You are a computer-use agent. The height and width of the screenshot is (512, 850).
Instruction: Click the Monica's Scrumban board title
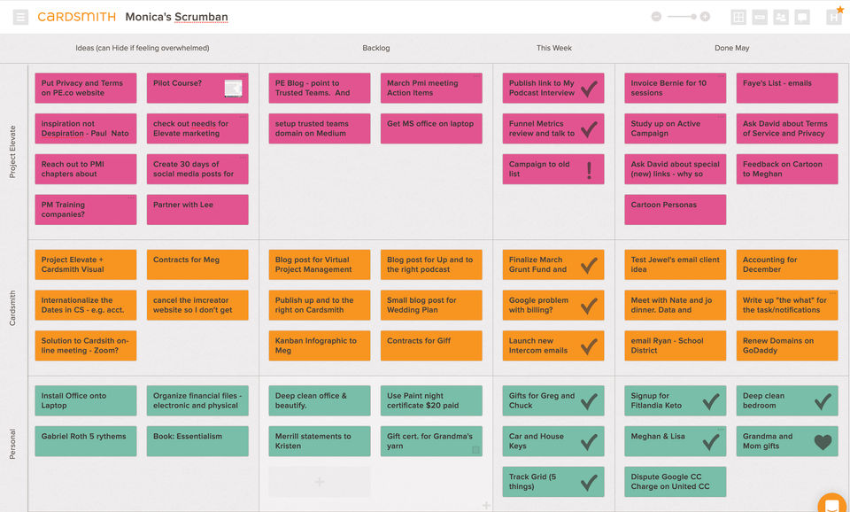pos(176,17)
